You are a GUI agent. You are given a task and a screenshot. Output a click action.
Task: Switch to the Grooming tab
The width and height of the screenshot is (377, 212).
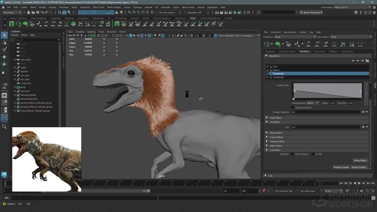click(x=319, y=51)
